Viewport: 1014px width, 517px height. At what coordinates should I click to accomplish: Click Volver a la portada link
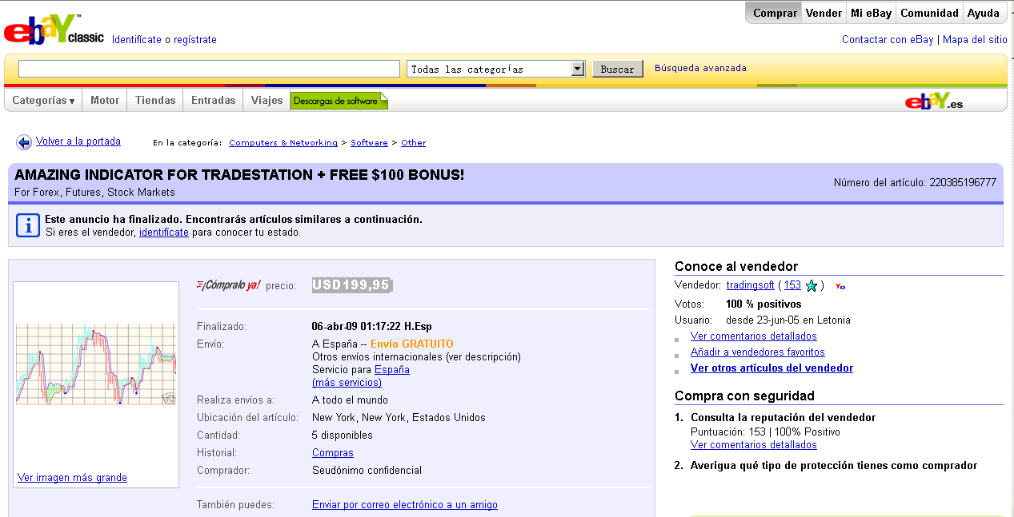coord(78,141)
